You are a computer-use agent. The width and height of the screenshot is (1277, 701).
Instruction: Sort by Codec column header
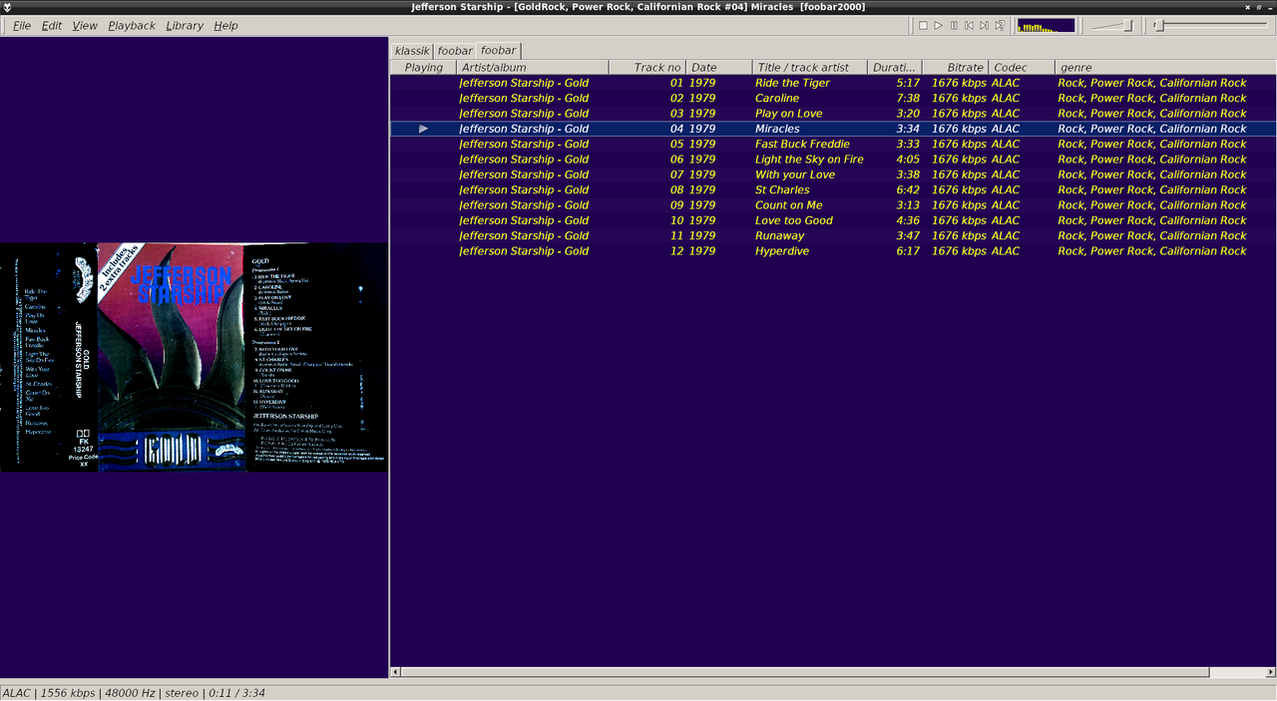click(x=1022, y=67)
